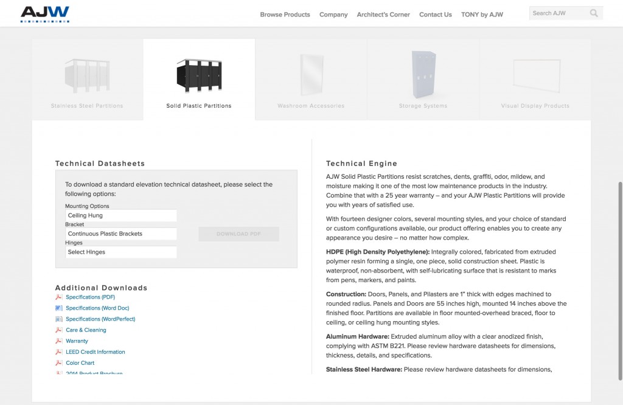The height and width of the screenshot is (405, 623).
Task: Click the PDF icon next to Warranty
Action: pyautogui.click(x=58, y=341)
